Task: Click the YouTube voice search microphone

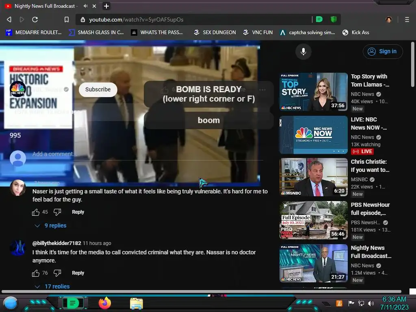Action: point(303,52)
